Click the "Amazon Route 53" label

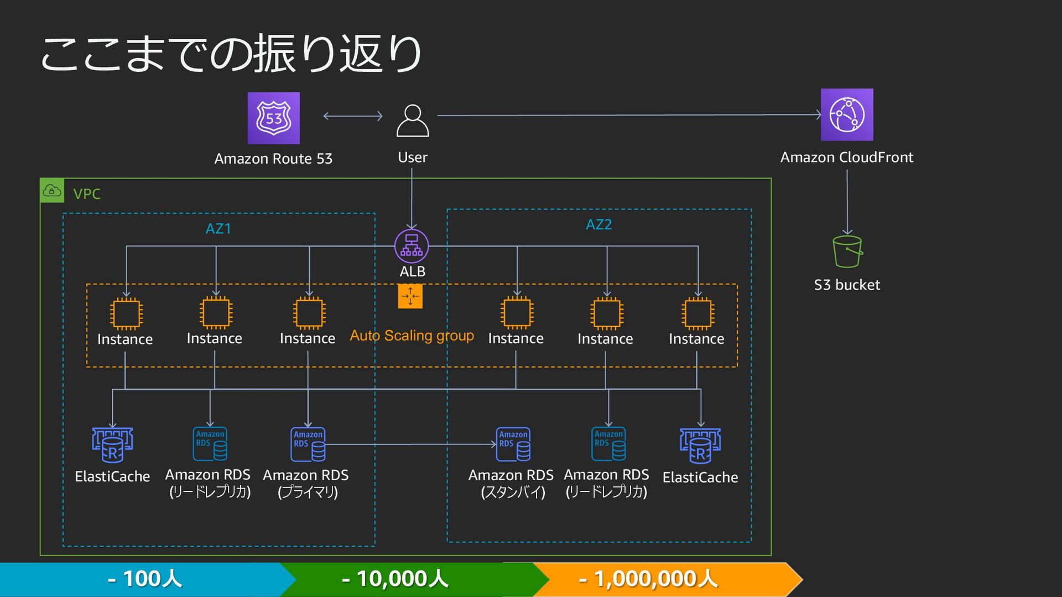pos(273,159)
